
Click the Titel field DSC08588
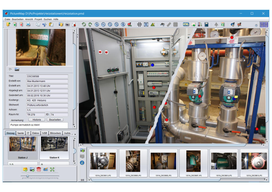47,76
